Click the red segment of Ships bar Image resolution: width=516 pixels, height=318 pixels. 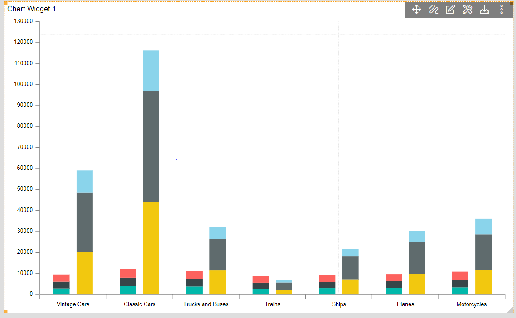[x=327, y=279]
